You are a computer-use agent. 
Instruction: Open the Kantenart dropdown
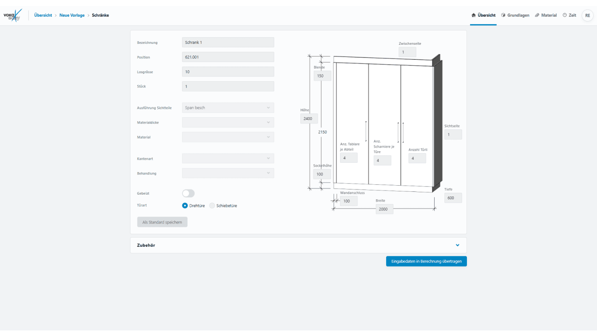[228, 159]
